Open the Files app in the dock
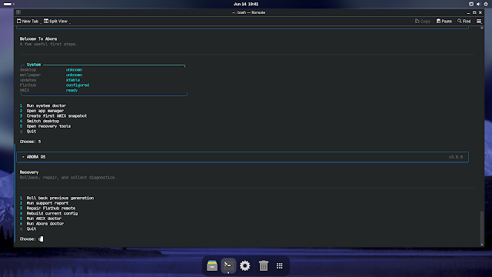The width and height of the screenshot is (492, 277). (212, 265)
